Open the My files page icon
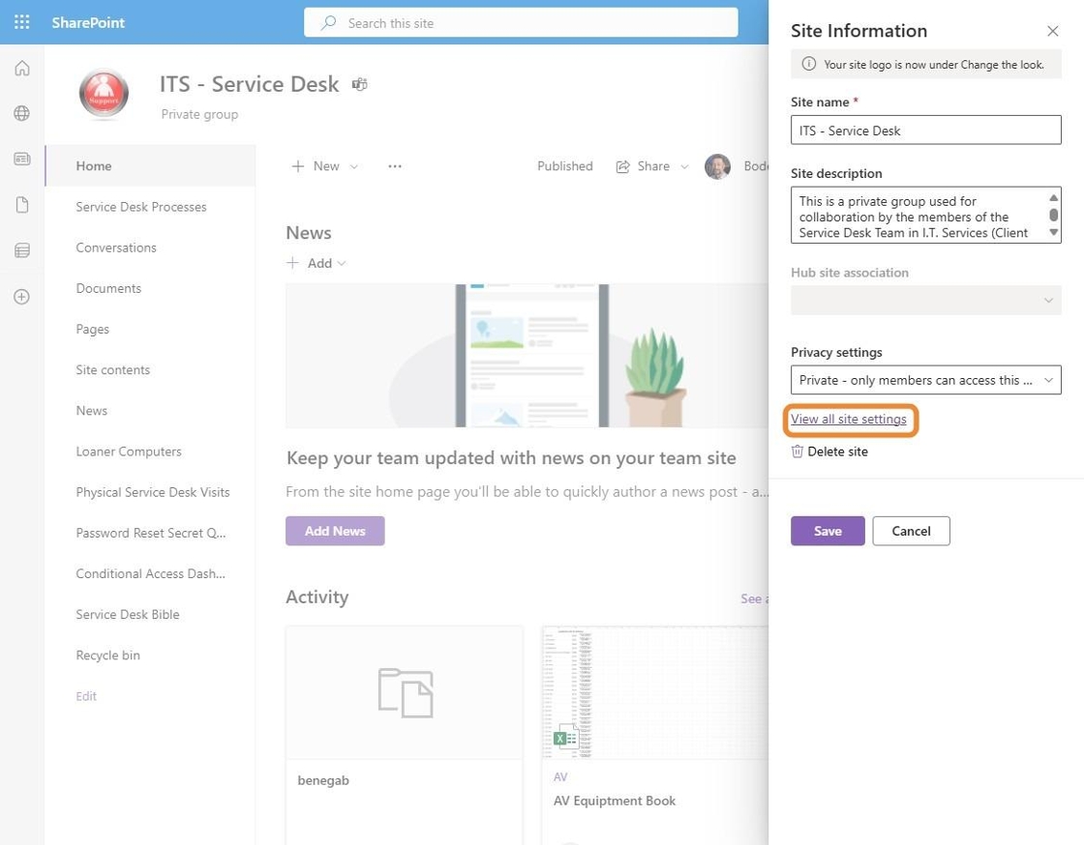The image size is (1084, 845). click(x=22, y=205)
